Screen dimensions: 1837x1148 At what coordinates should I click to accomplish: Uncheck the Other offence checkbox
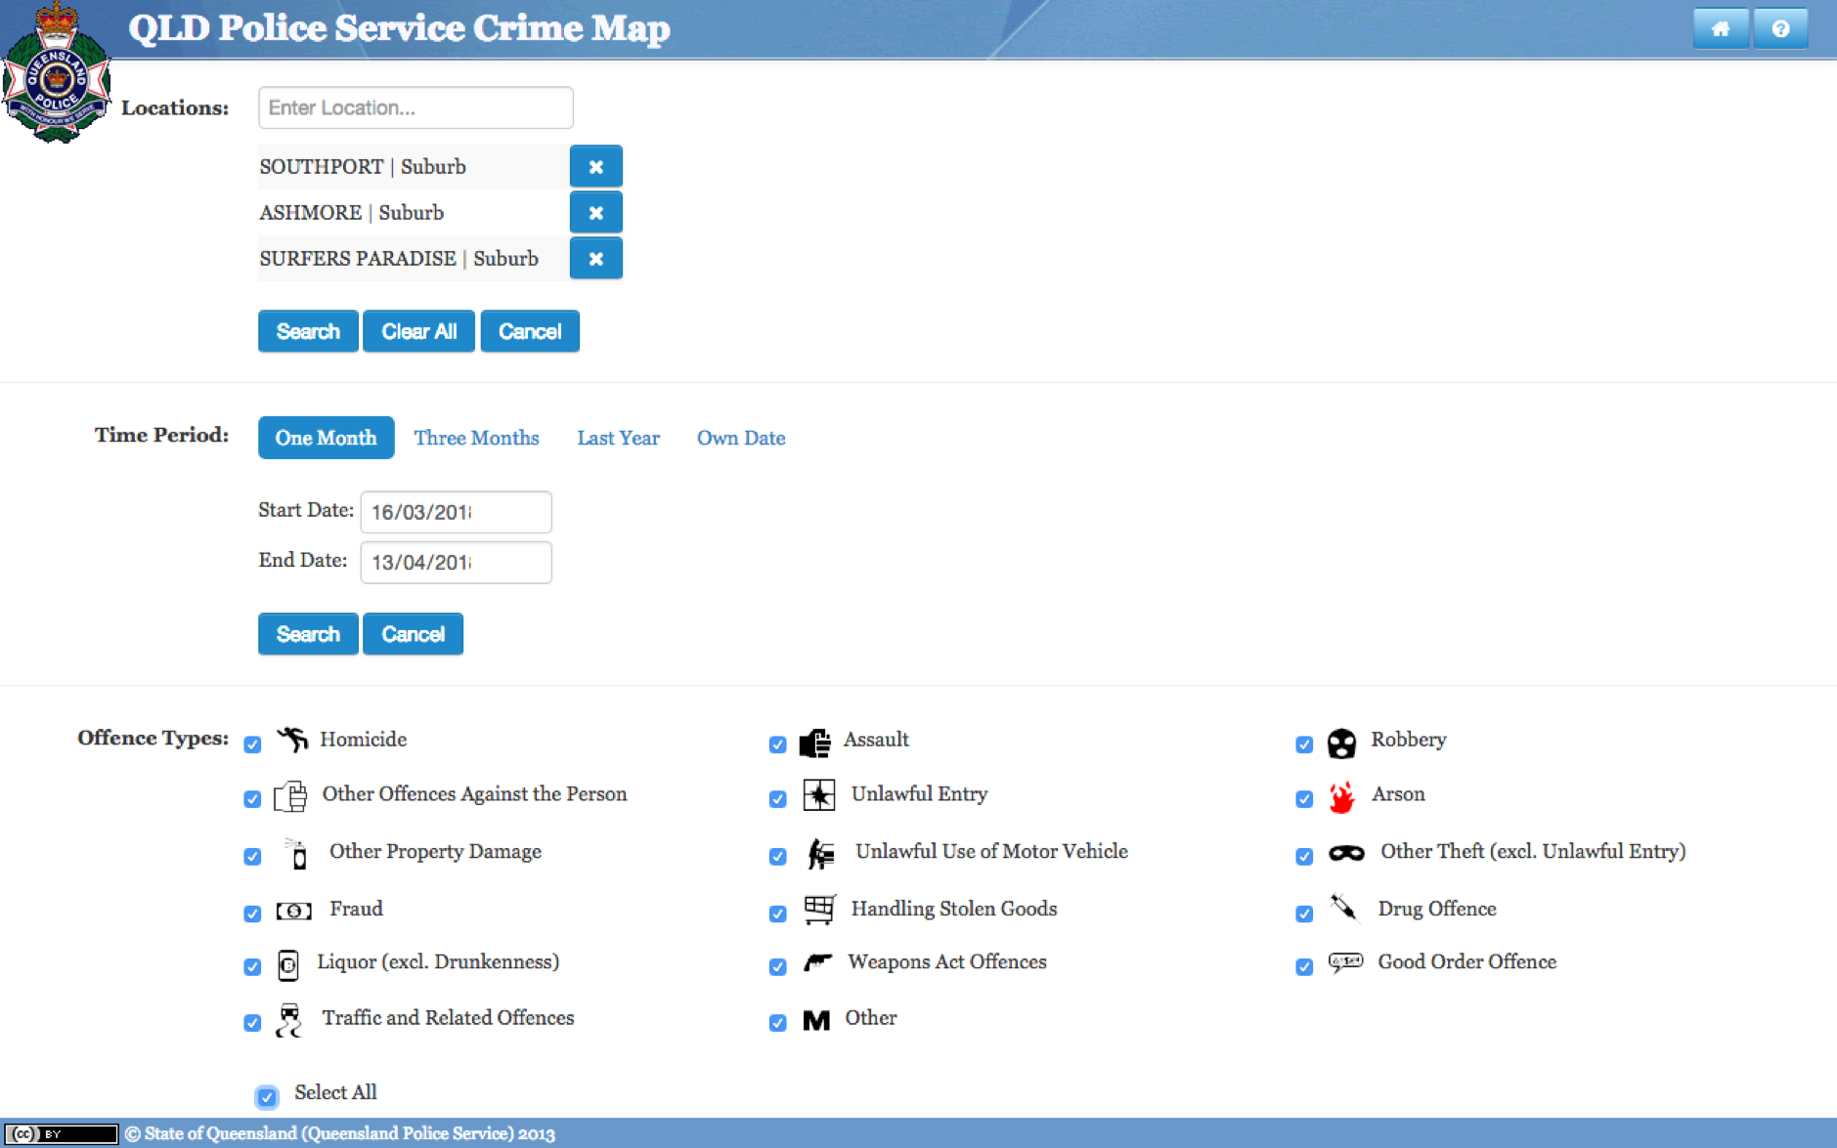coord(777,1023)
